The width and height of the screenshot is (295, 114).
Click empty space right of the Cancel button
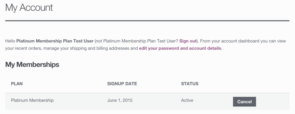click(273, 101)
